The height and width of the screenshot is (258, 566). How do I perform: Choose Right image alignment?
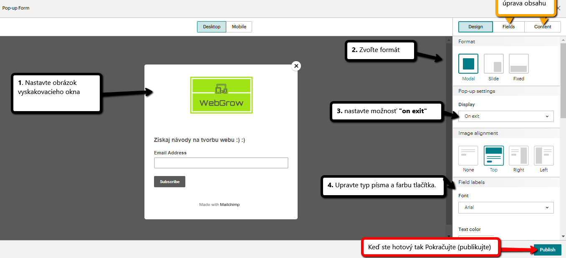click(519, 156)
